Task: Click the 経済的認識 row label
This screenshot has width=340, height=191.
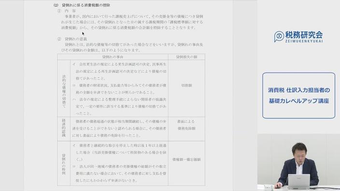Action: 64,129
